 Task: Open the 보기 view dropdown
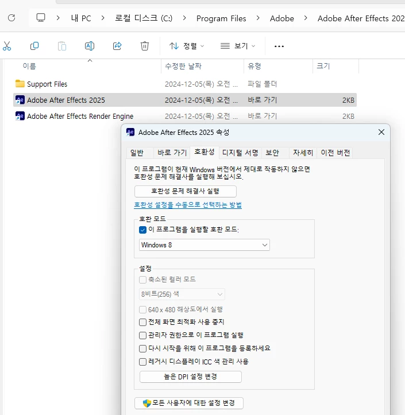238,46
